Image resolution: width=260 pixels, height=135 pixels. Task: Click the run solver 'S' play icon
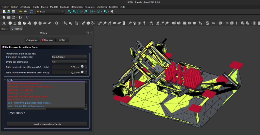(247, 23)
